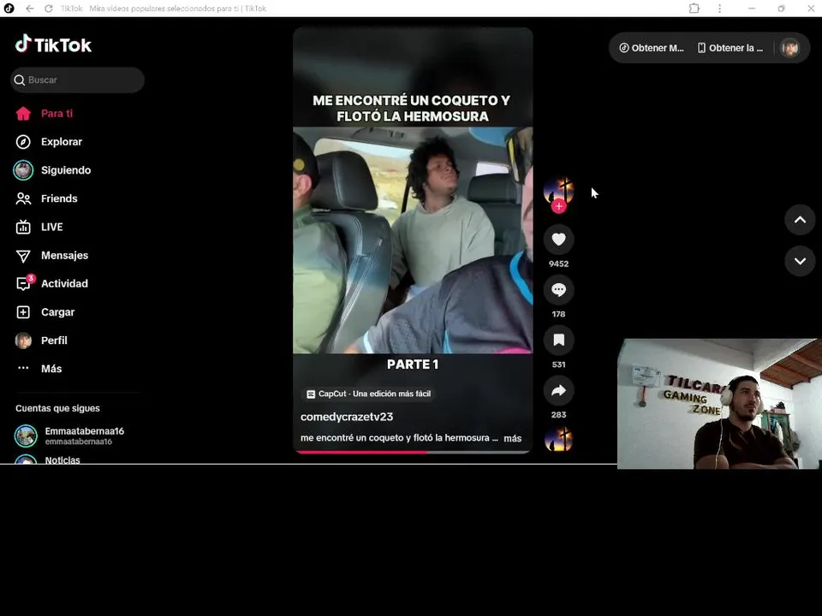Open the browser three-dot menu
This screenshot has width=822, height=616.
[720, 9]
